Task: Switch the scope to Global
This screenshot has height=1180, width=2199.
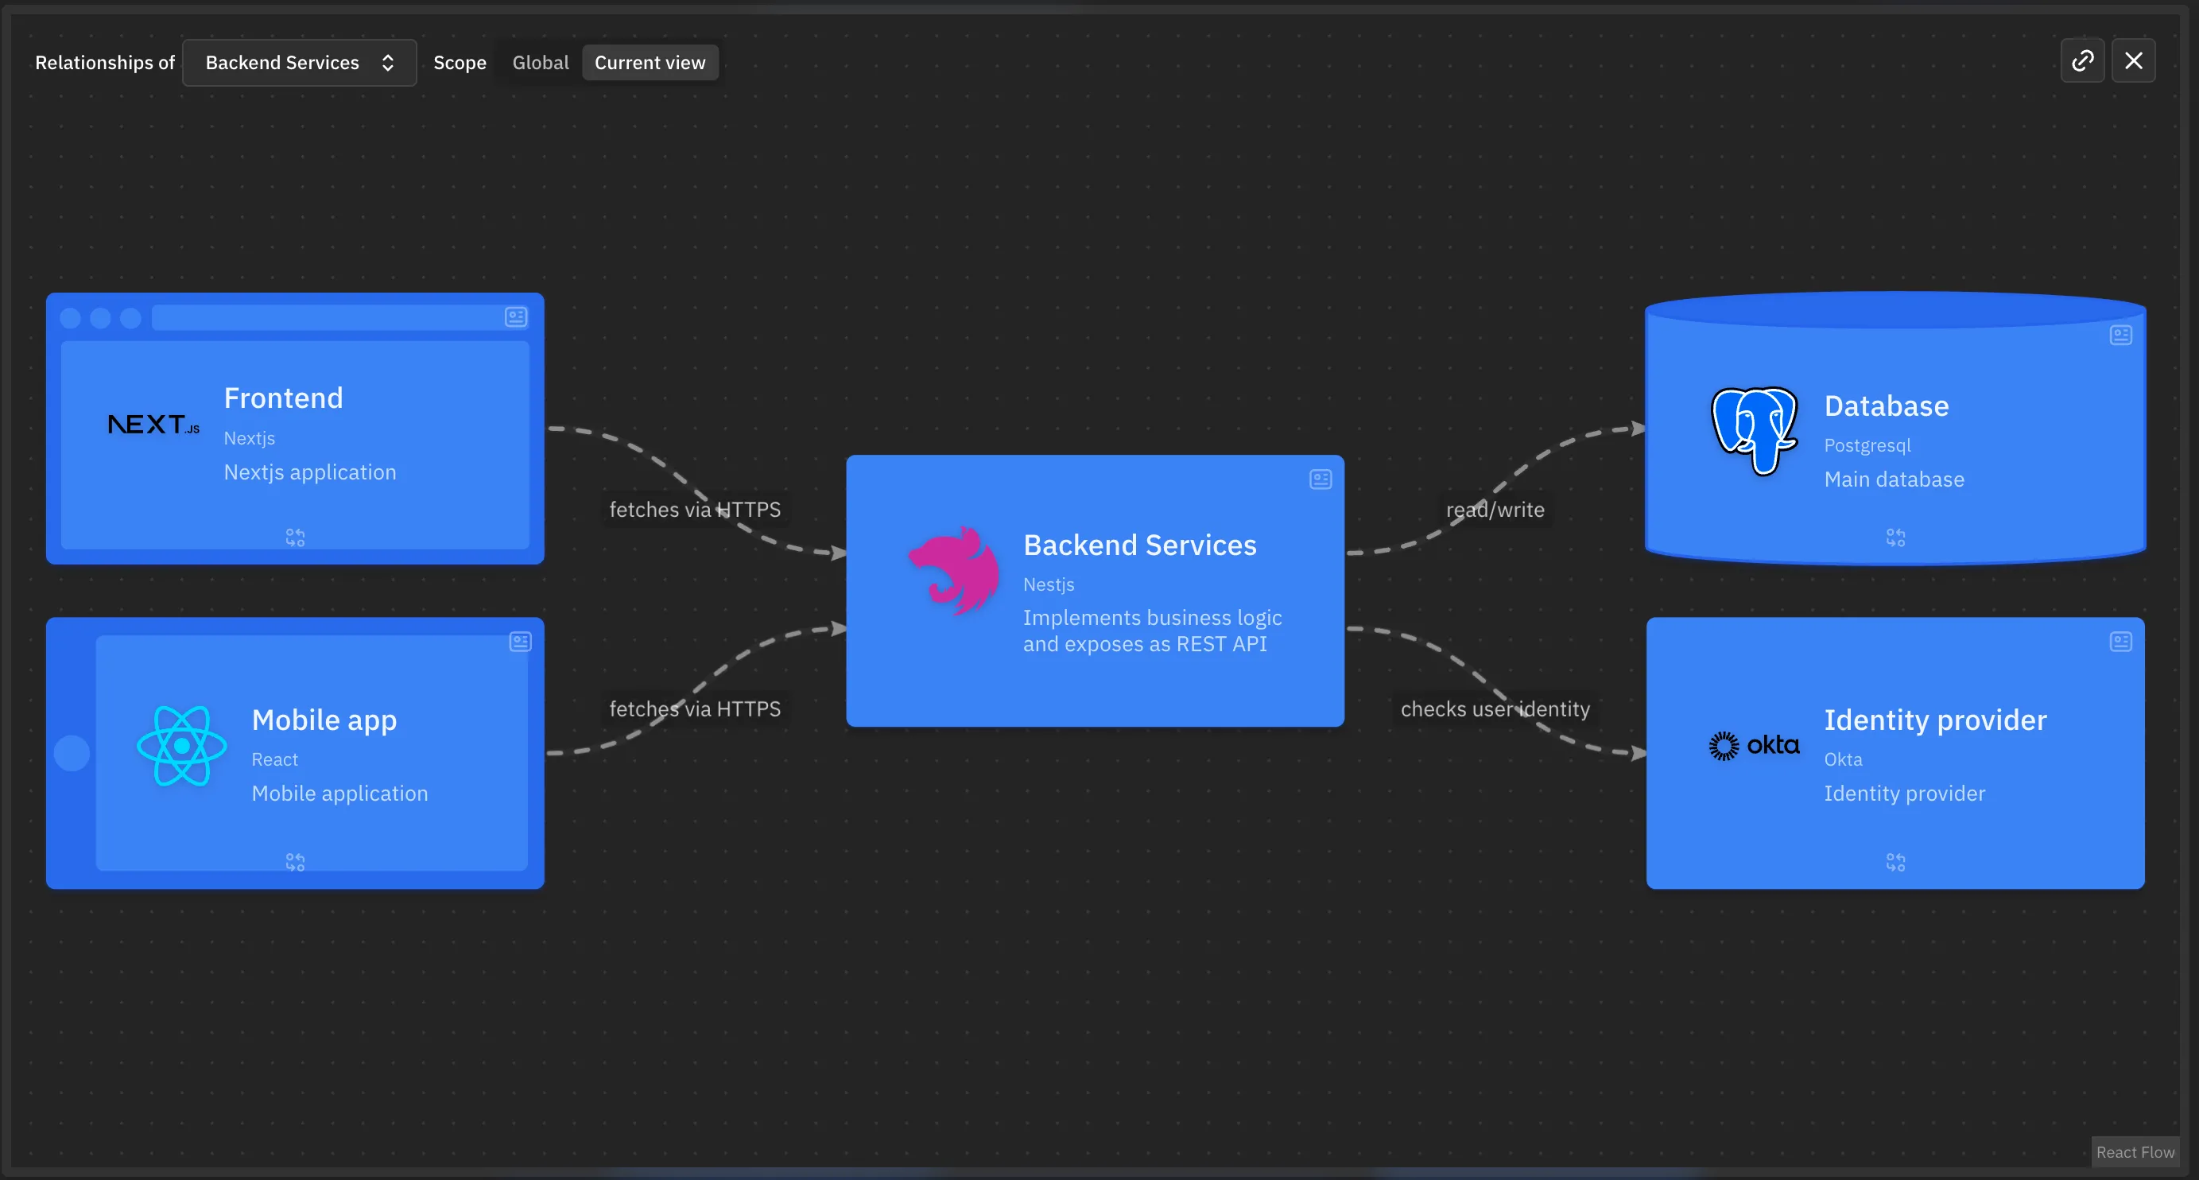Action: click(541, 63)
